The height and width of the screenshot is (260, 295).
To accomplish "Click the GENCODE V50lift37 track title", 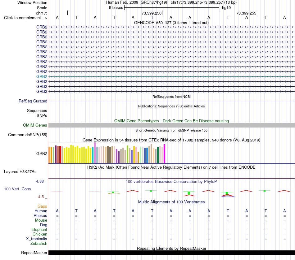I will (x=171, y=23).
